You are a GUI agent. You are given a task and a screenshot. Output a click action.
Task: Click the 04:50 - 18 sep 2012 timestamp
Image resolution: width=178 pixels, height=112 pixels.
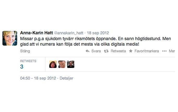(x=38, y=78)
